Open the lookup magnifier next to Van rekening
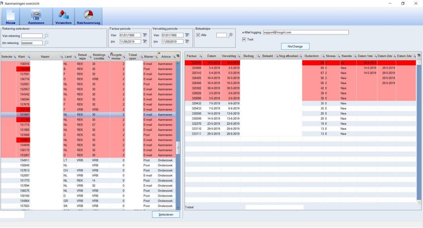423x228 pixels. tap(46, 36)
